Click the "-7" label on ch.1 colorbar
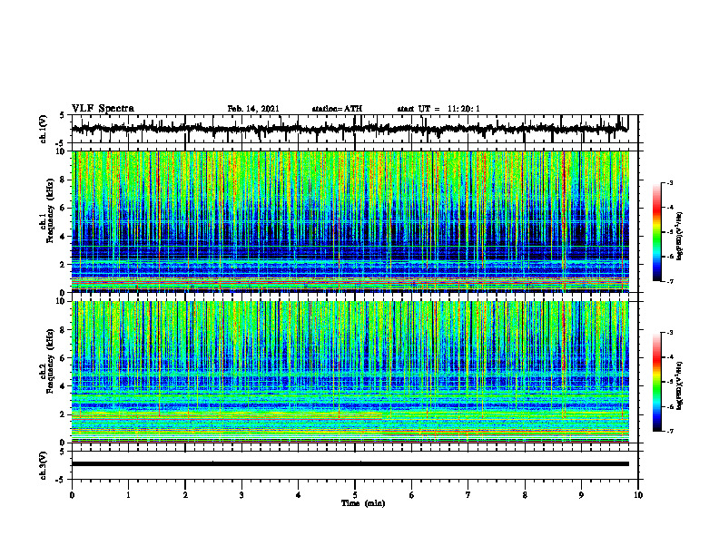 click(669, 281)
